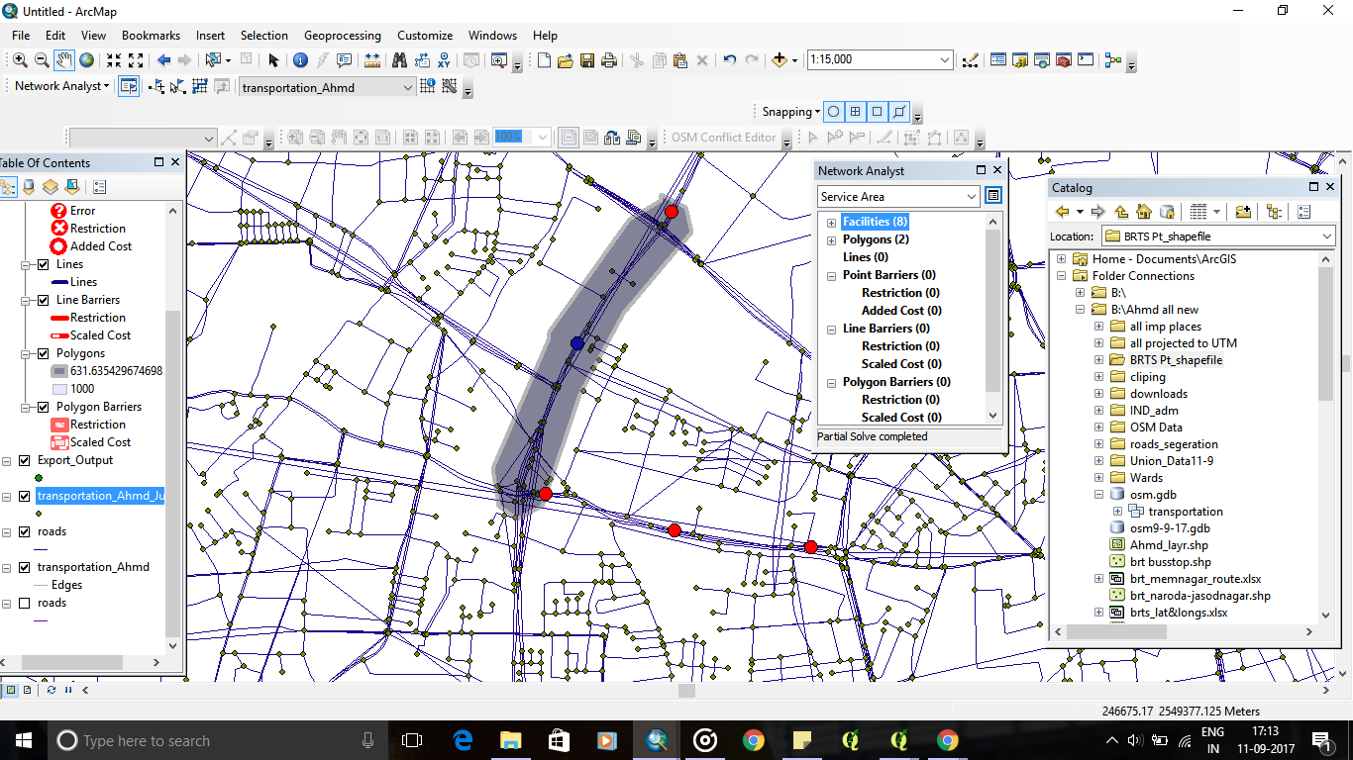The width and height of the screenshot is (1353, 760).
Task: Expand osm.gdb in the Catalog tree
Action: click(1097, 494)
